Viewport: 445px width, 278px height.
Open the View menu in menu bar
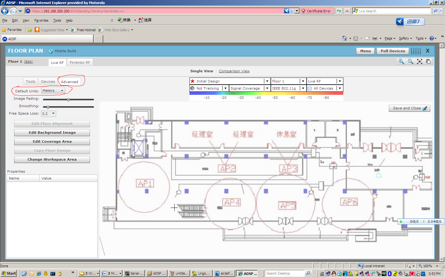[x=26, y=20]
